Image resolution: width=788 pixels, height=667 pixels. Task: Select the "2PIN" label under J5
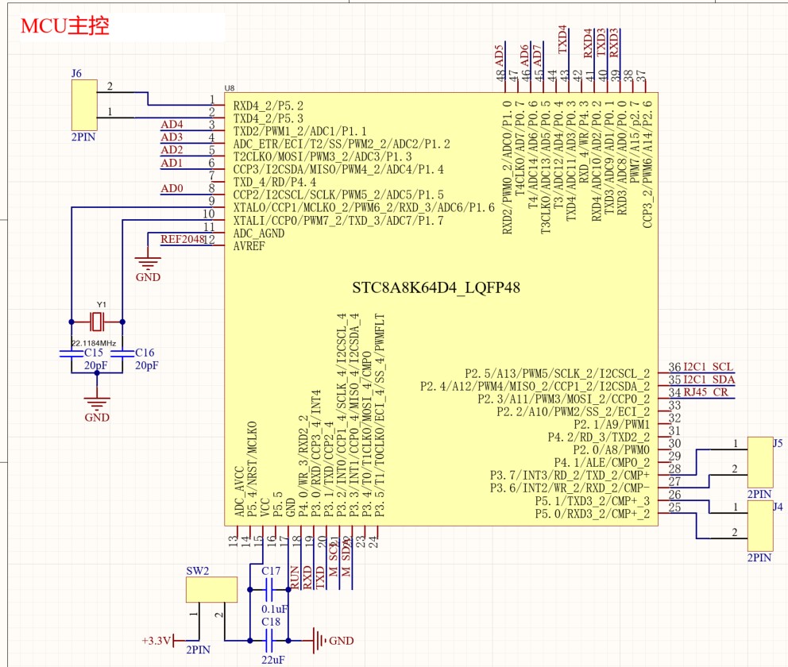(759, 494)
